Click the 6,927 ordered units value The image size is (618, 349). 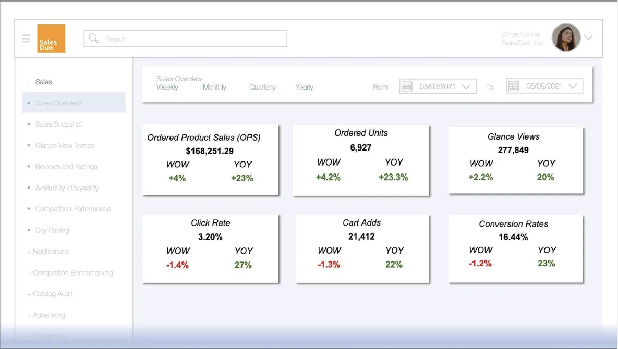click(361, 148)
